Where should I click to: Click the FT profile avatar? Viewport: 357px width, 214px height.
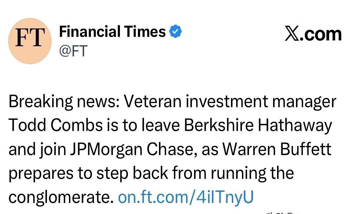[30, 41]
